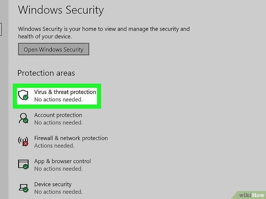Click the Protection areas section heading

point(46,73)
